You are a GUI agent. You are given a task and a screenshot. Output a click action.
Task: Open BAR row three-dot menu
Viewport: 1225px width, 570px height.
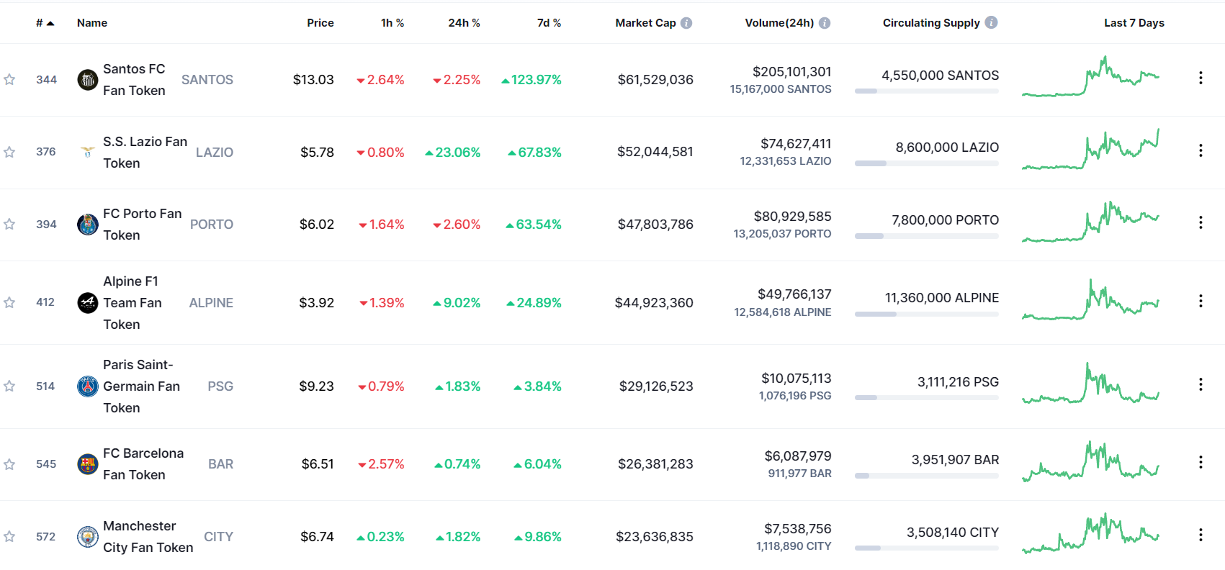click(x=1201, y=462)
